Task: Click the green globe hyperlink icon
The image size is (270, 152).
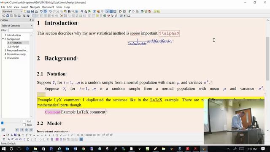Action: point(105,16)
